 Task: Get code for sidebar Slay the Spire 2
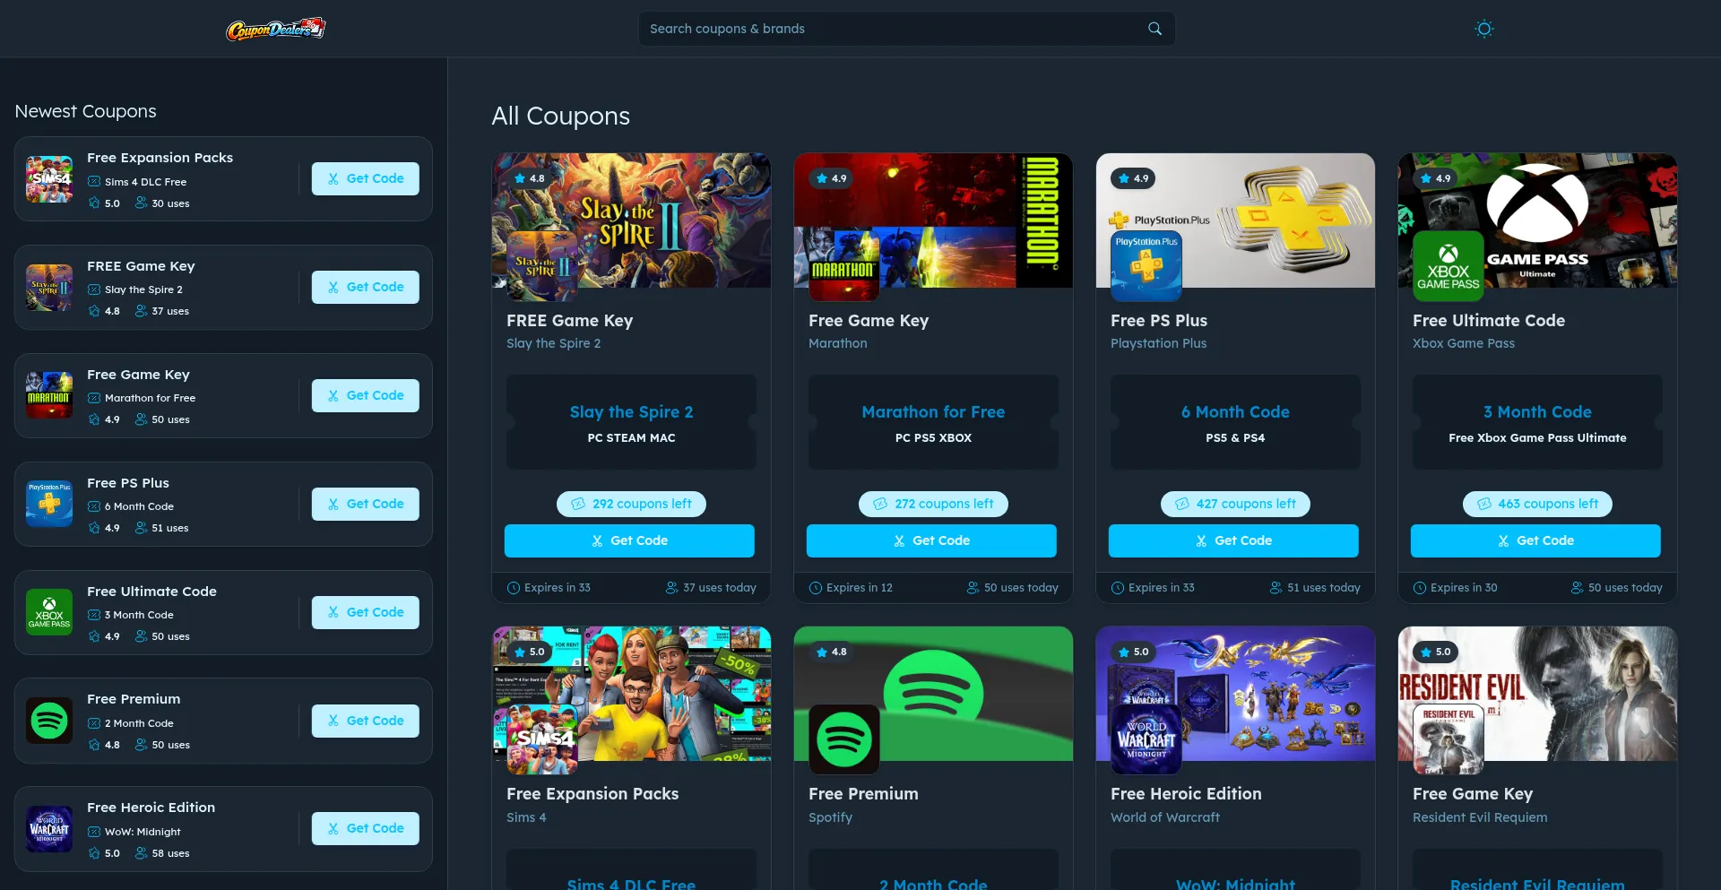coord(365,287)
